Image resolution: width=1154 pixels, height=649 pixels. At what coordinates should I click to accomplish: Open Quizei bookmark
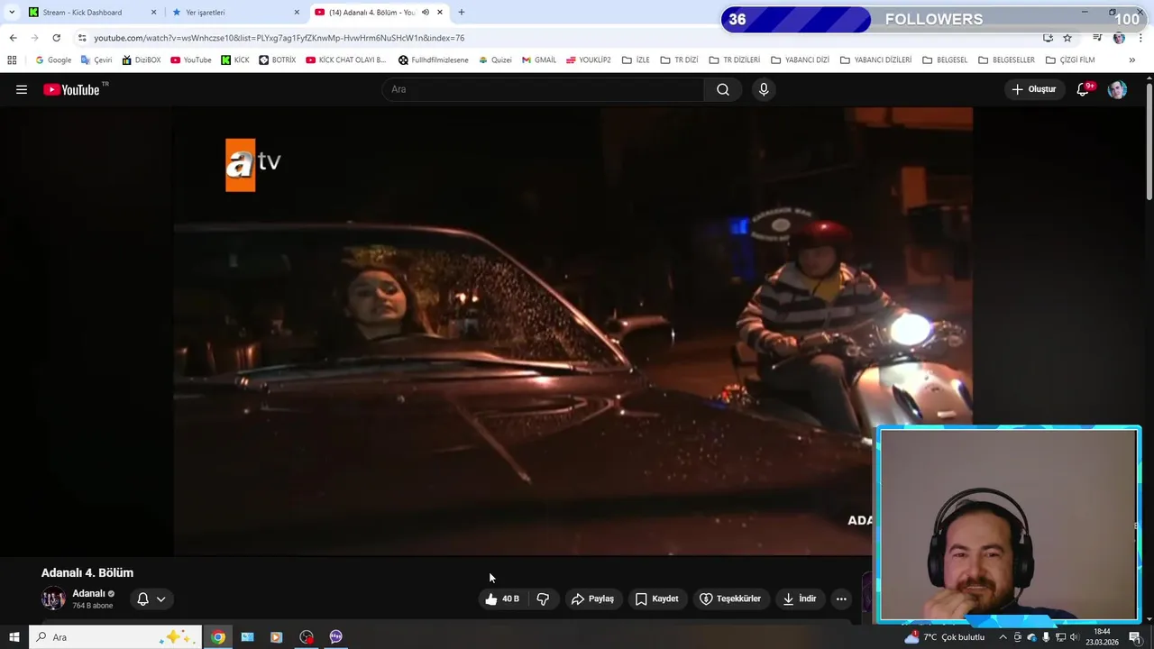[495, 60]
